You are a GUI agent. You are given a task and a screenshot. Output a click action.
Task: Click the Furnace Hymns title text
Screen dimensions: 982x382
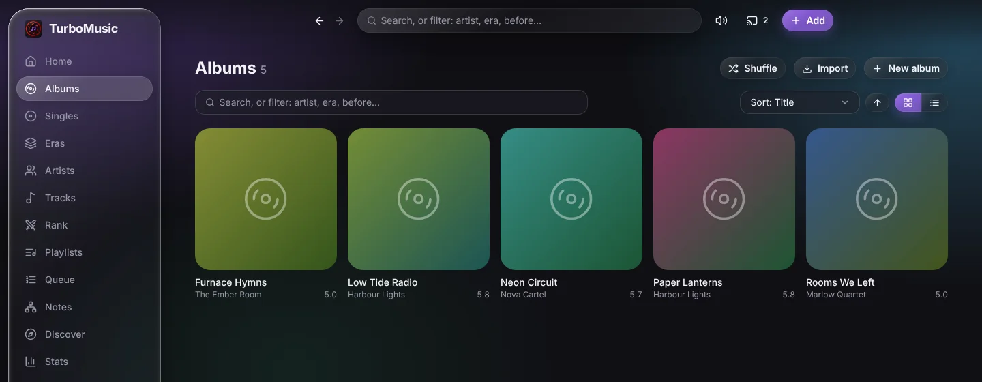click(x=230, y=282)
